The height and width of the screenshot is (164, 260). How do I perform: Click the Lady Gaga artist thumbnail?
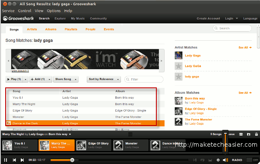tap(178, 55)
